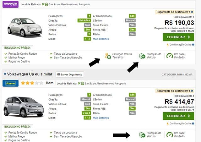This screenshot has height=142, width=201.
Task: Select the Rhodium 'INCLUSO NO PREÇO' tab
Action: [x=18, y=48]
